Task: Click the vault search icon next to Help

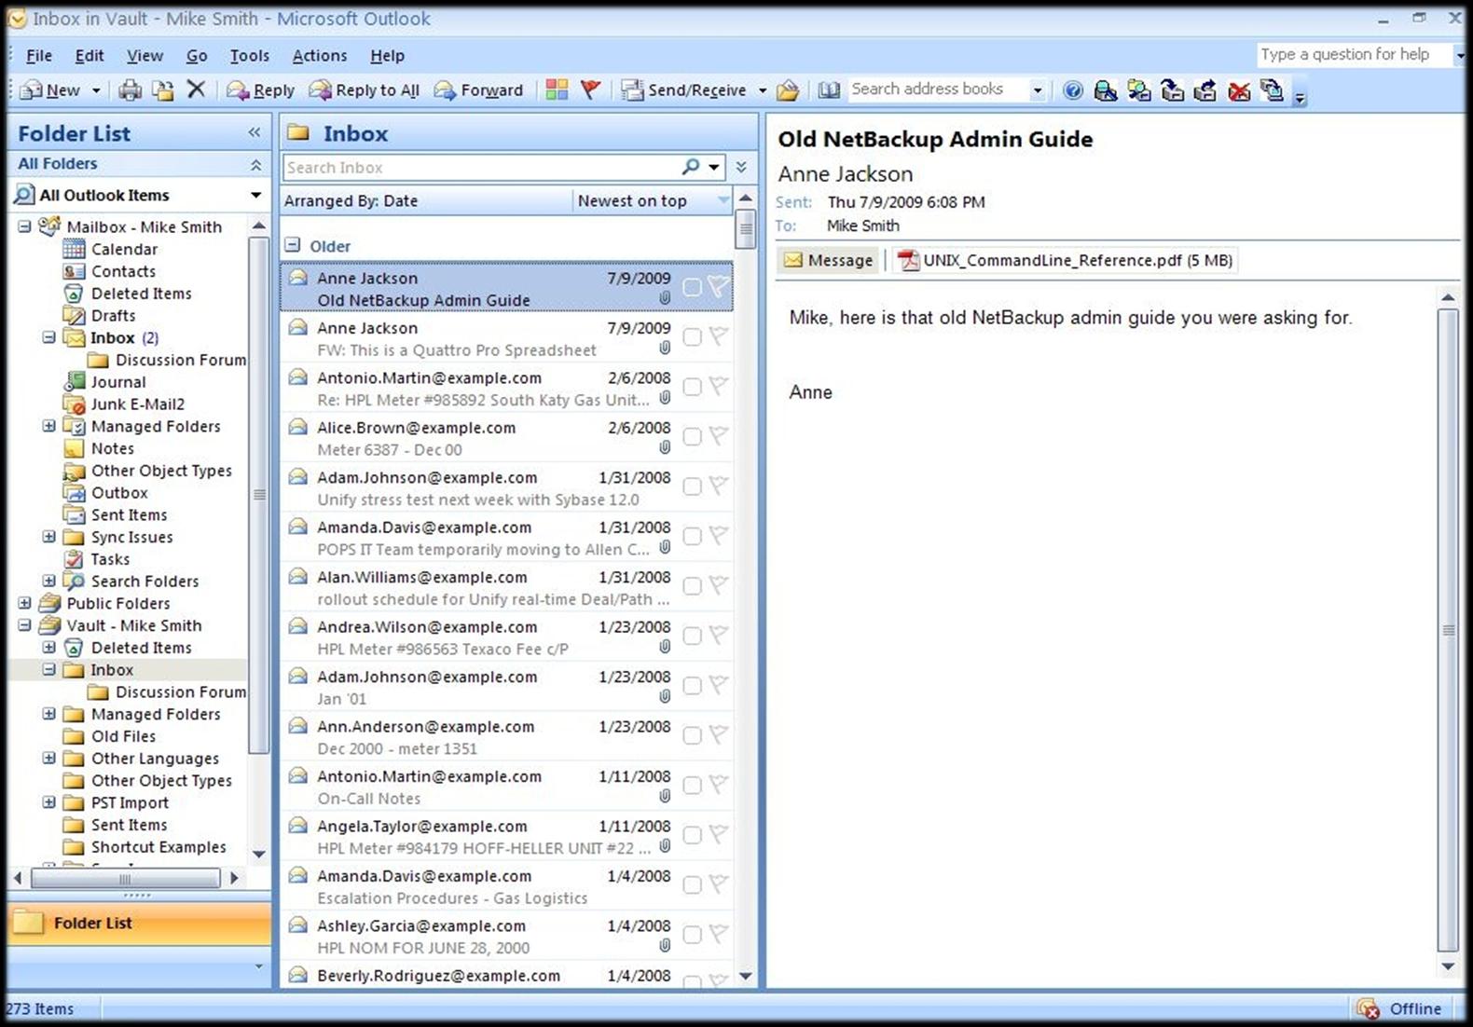Action: tap(1106, 90)
